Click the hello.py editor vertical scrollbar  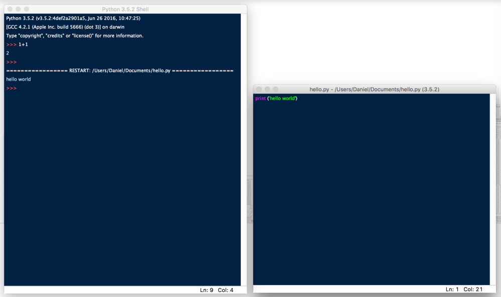click(x=492, y=189)
